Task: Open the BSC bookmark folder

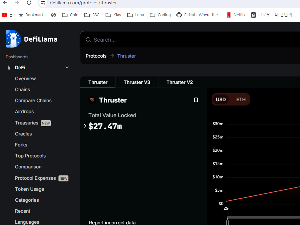Action: [x=92, y=15]
